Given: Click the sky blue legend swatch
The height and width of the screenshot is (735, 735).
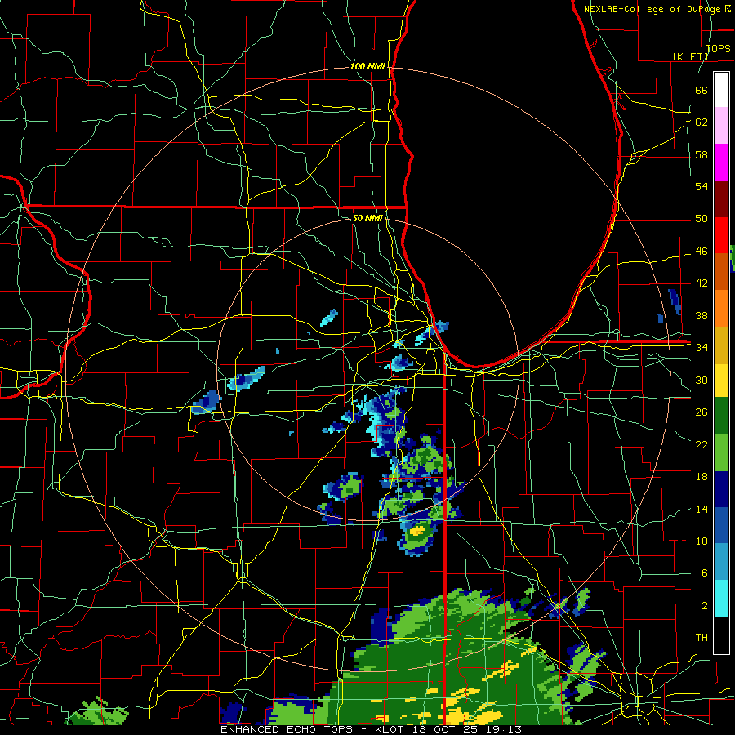Looking at the screenshot, I should point(721,561).
